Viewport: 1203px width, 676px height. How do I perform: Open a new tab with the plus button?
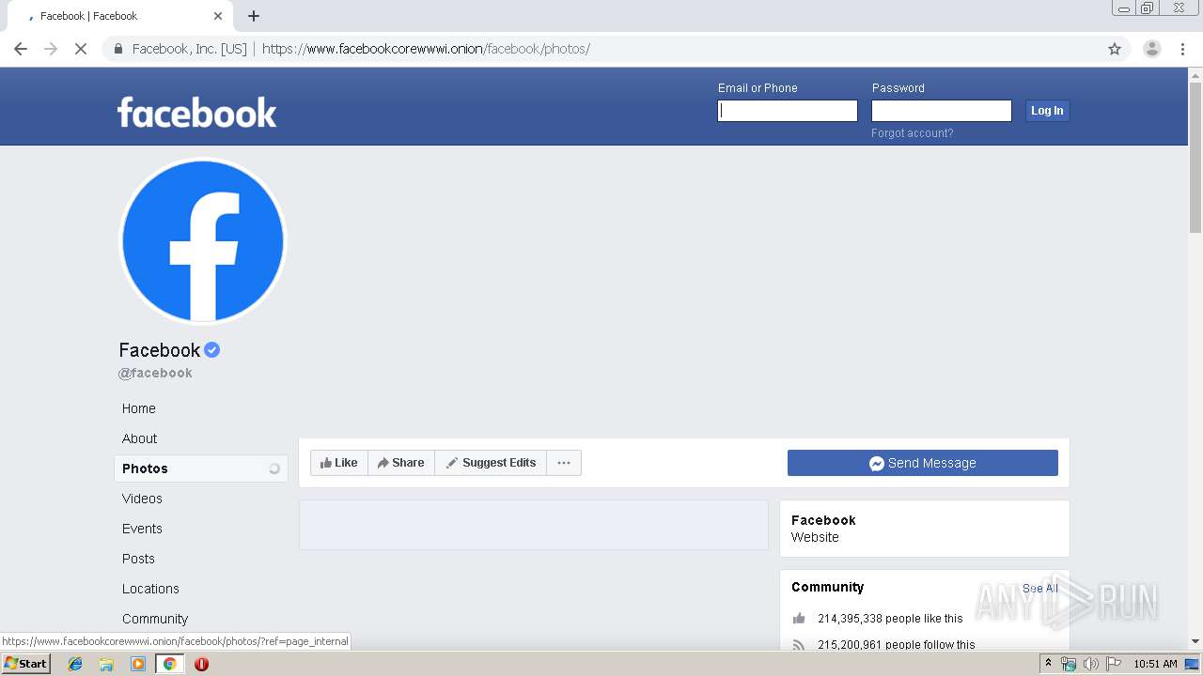pos(254,16)
